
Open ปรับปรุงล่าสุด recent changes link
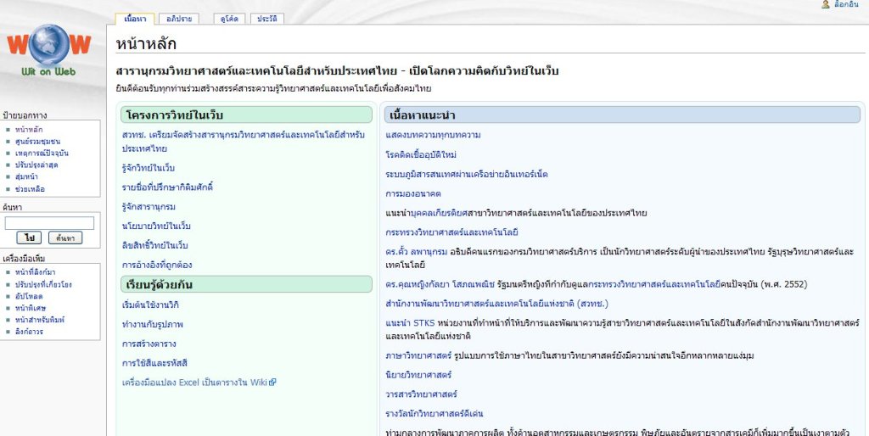[36, 165]
